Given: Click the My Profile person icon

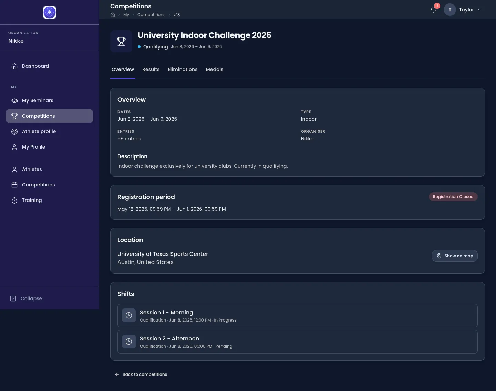Looking at the screenshot, I should (14, 147).
